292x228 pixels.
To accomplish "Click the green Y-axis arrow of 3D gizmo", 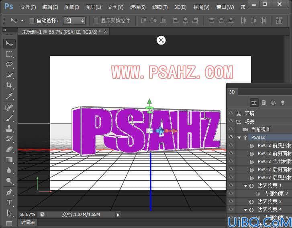I will point(149,102).
